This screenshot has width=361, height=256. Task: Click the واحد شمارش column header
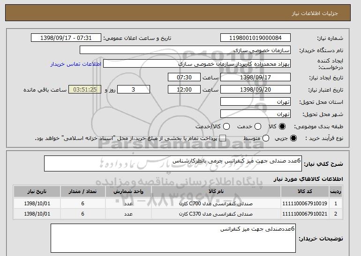coord(128,192)
